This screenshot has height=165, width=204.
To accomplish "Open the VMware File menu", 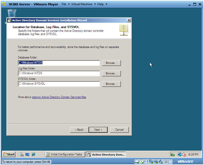I will pyautogui.click(x=64, y=4).
